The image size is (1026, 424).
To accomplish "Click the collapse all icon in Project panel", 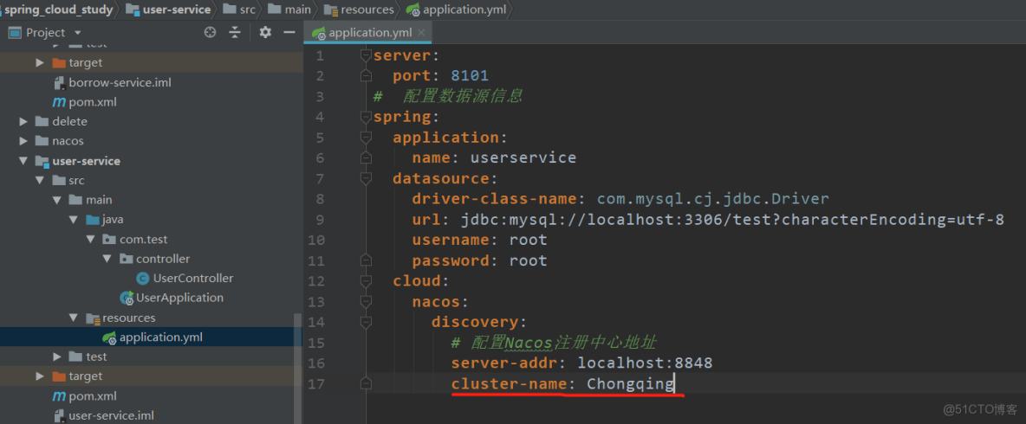I will click(x=235, y=32).
